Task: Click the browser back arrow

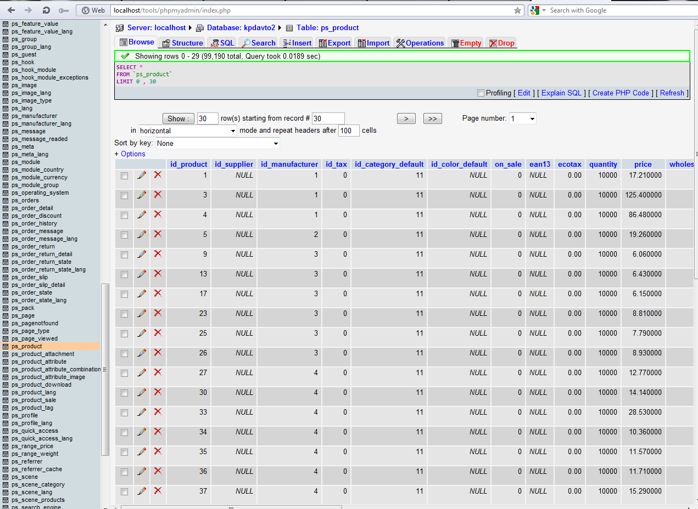Action: (12, 10)
